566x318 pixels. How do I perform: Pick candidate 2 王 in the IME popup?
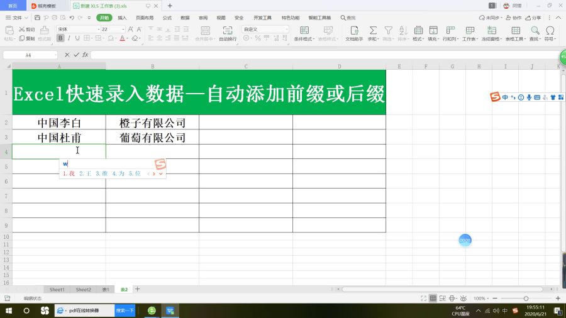[85, 173]
